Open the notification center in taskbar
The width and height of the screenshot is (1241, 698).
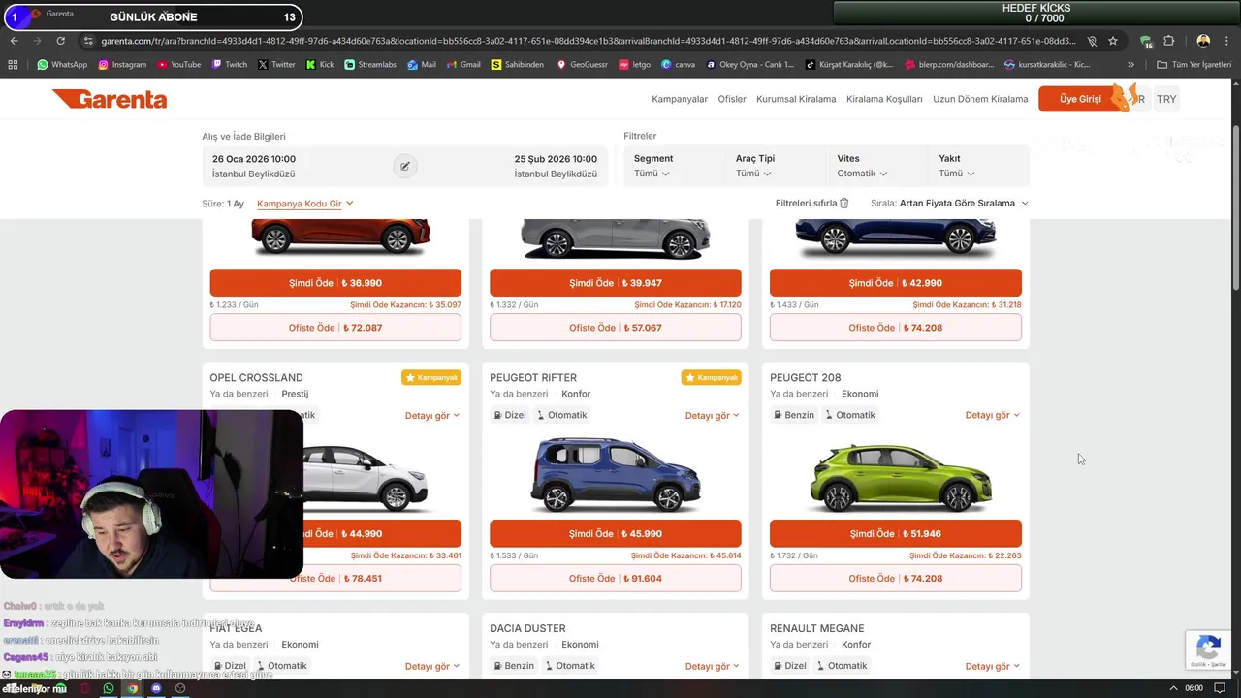[1220, 688]
